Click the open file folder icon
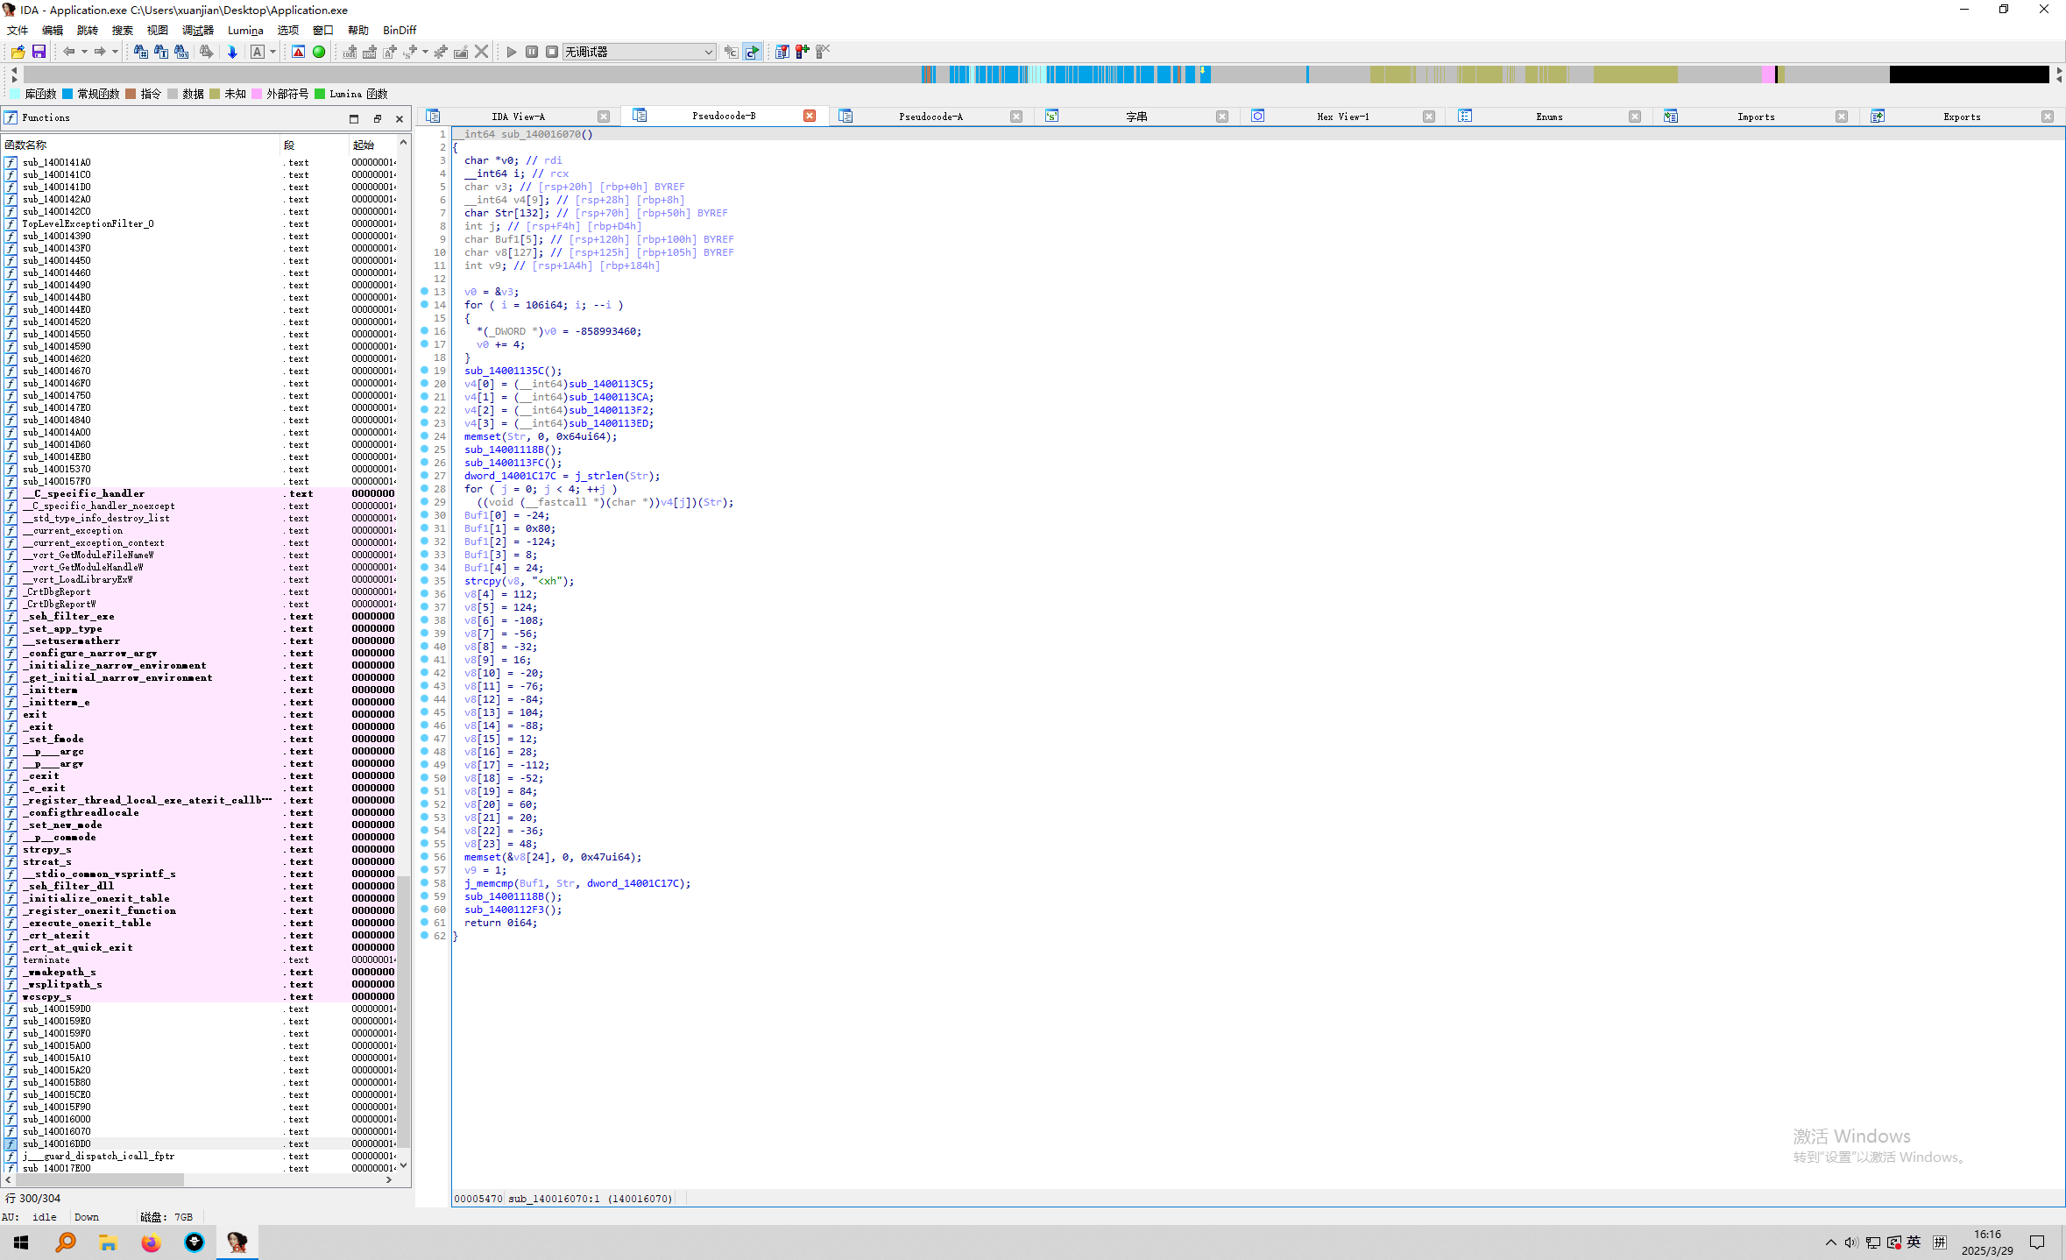 [x=18, y=52]
